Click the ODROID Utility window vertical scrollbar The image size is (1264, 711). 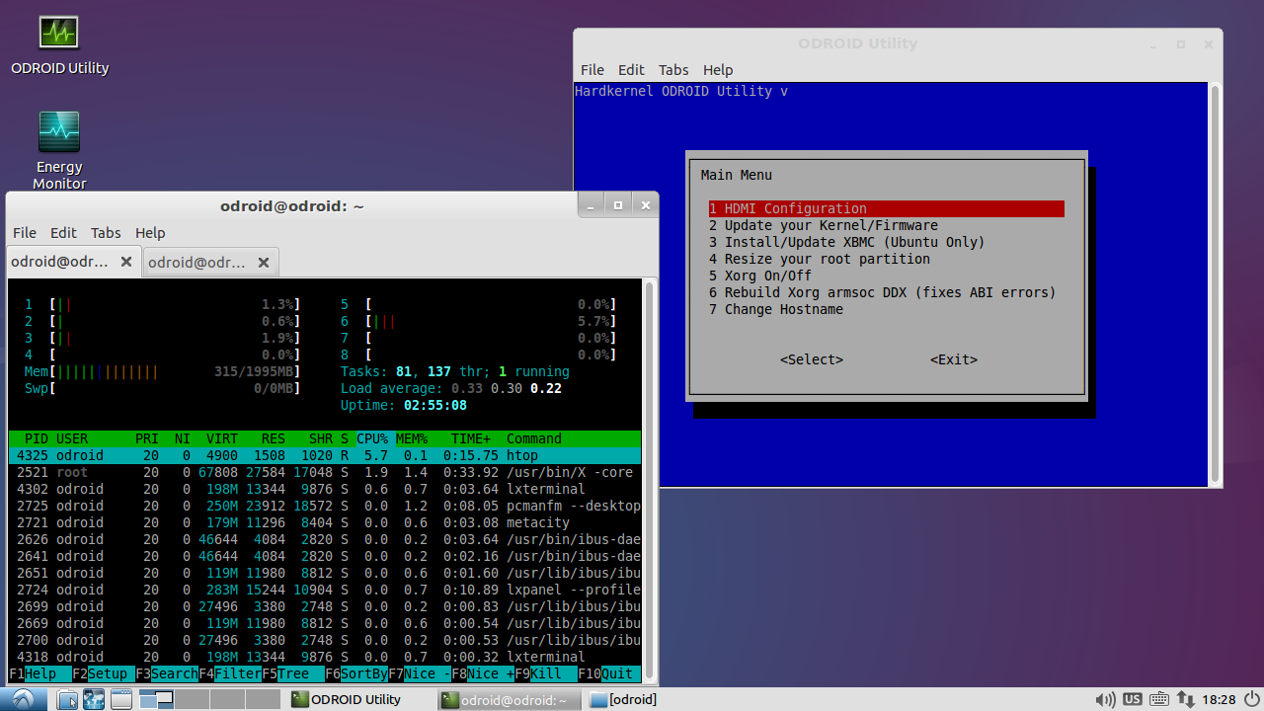point(1215,284)
